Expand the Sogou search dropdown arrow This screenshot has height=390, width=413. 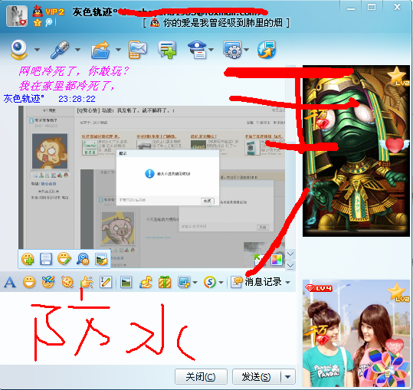221,282
